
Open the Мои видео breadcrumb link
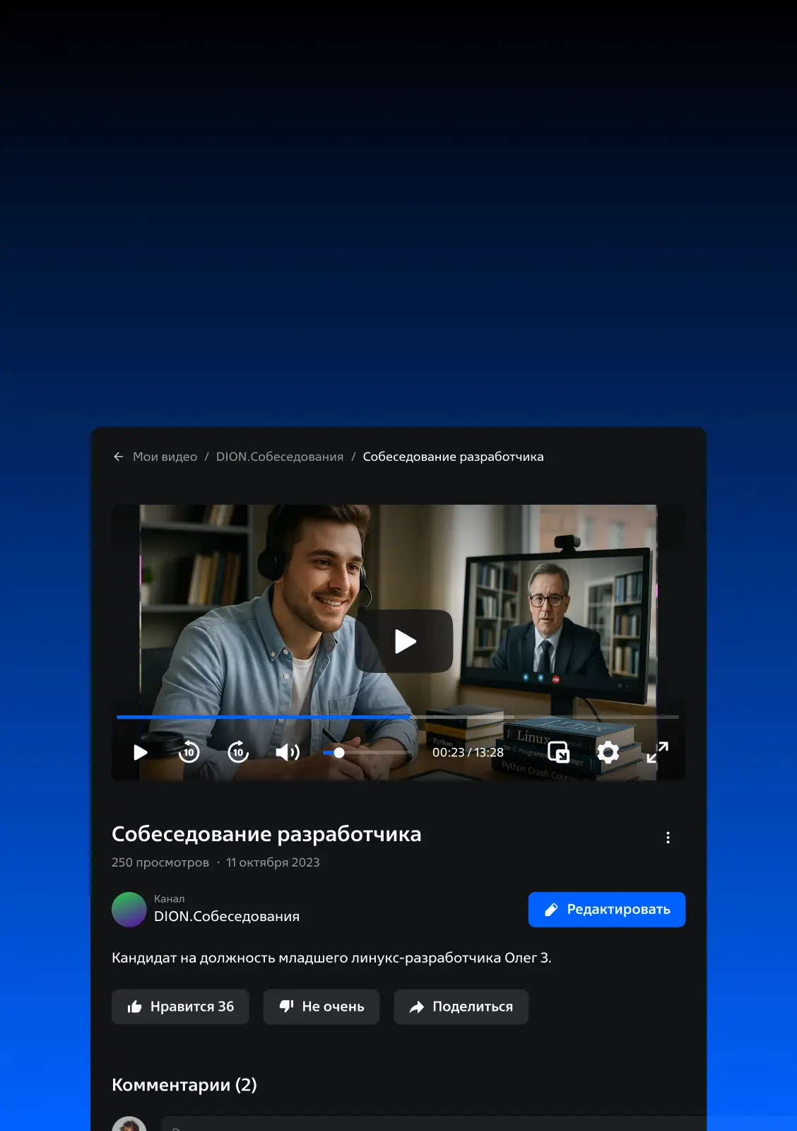pos(165,457)
